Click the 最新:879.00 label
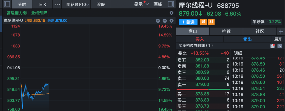 [58, 21]
